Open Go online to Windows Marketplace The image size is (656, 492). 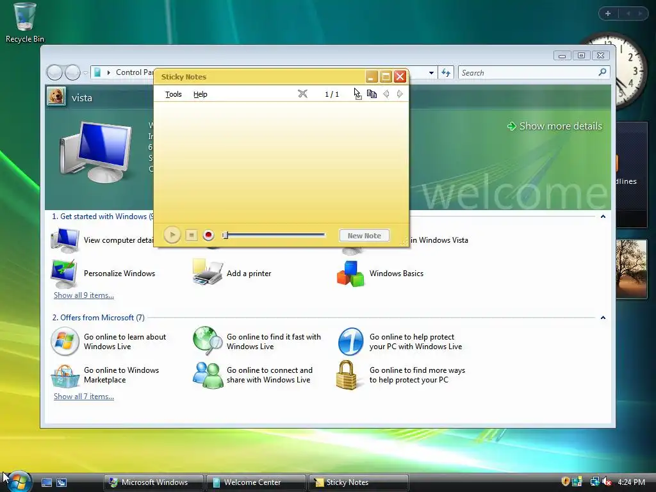(105, 375)
